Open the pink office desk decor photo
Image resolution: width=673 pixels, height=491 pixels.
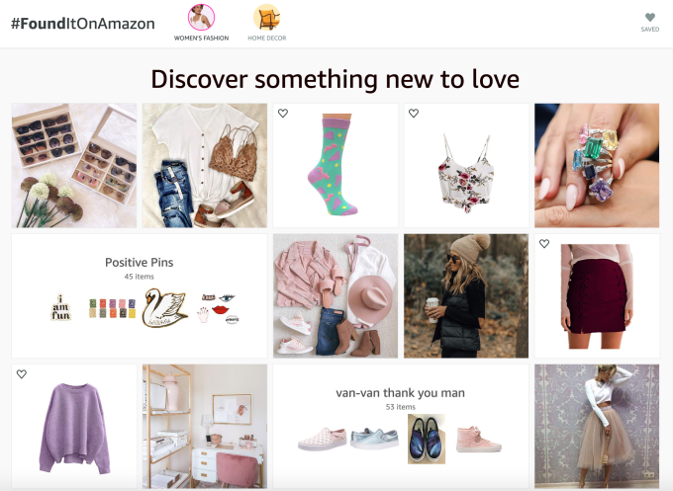205,427
